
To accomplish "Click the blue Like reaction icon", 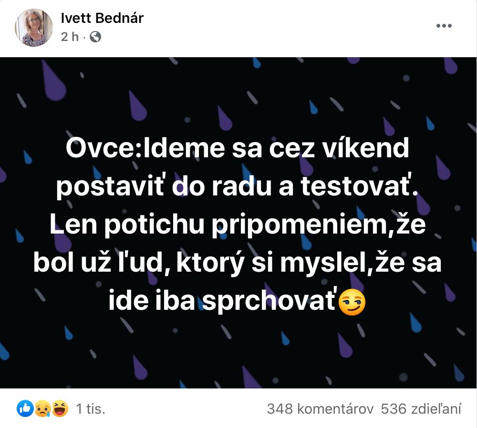I will tap(25, 408).
